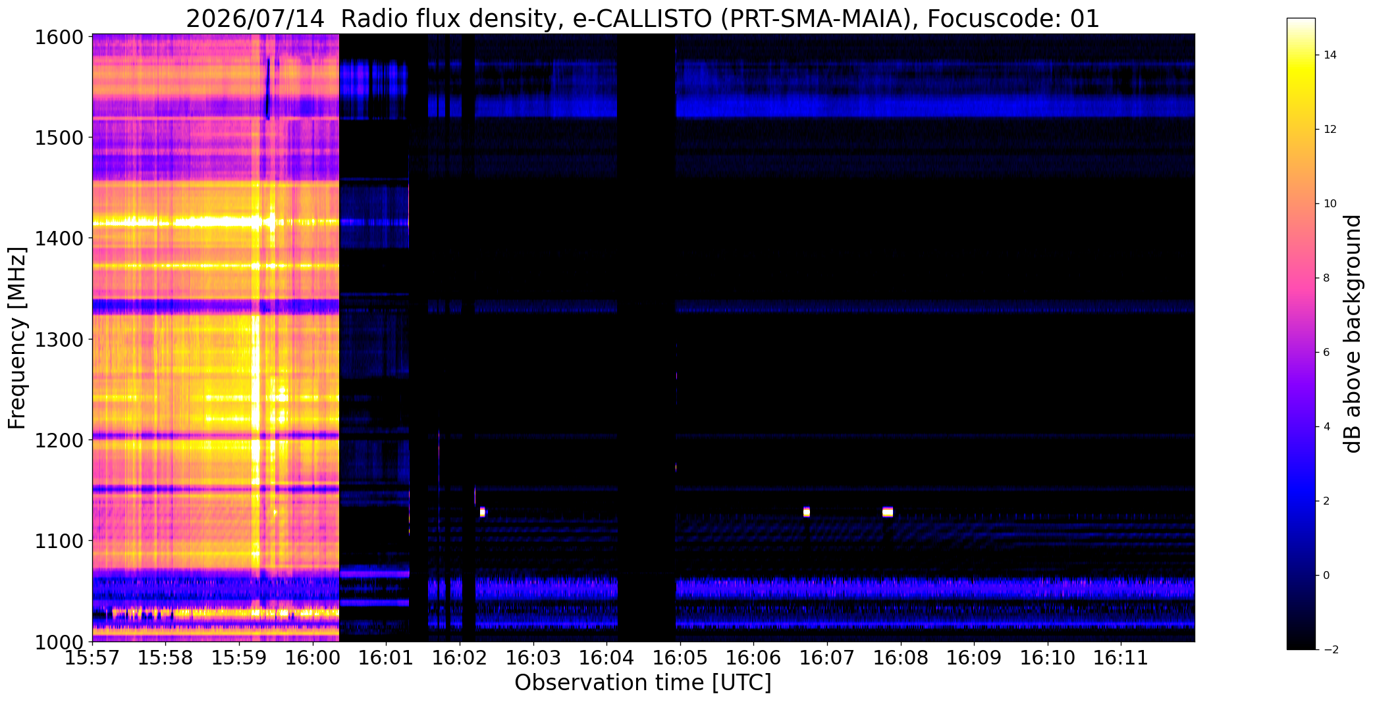This screenshot has width=1373, height=702.
Task: Click the plot title mentioning e-CALLISTO
Action: [643, 19]
